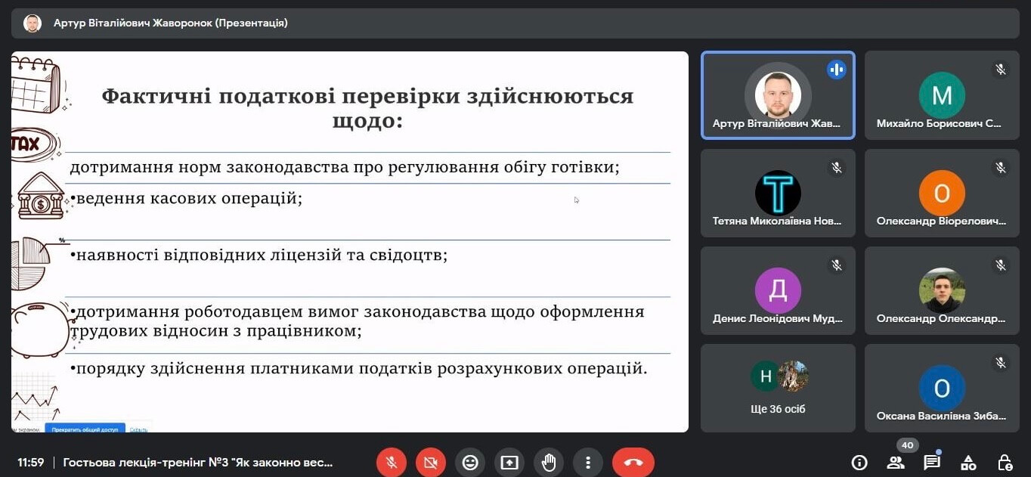Show the participants list of 40 people
This screenshot has width=1031, height=477.
[x=896, y=463]
